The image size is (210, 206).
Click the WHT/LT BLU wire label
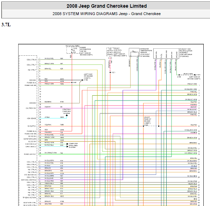click(49, 145)
